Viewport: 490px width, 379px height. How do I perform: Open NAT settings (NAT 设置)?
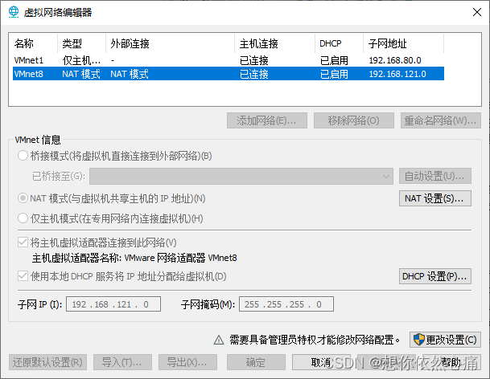(x=434, y=198)
